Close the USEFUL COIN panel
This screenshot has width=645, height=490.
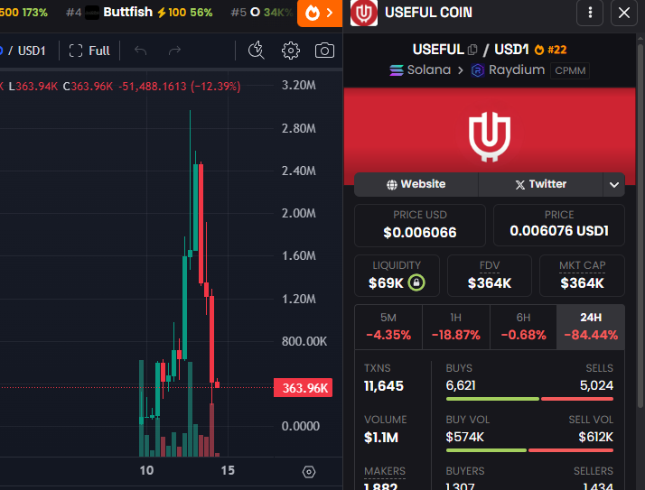[x=624, y=13]
